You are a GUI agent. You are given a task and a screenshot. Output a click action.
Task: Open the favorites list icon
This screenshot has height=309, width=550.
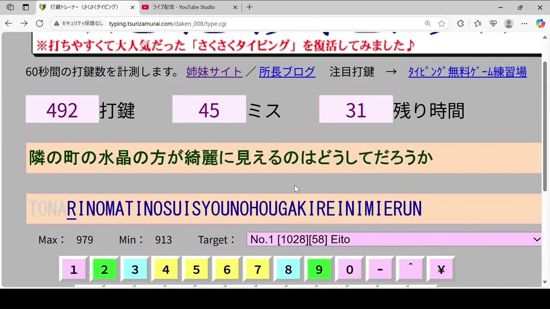(477, 24)
